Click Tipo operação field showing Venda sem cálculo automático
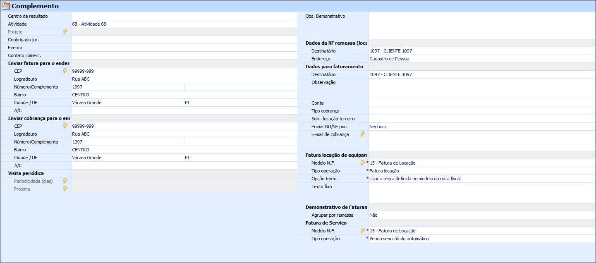 [x=482, y=239]
